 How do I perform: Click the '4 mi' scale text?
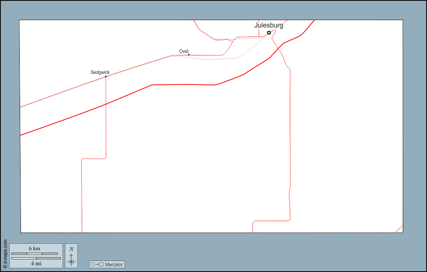36,263
